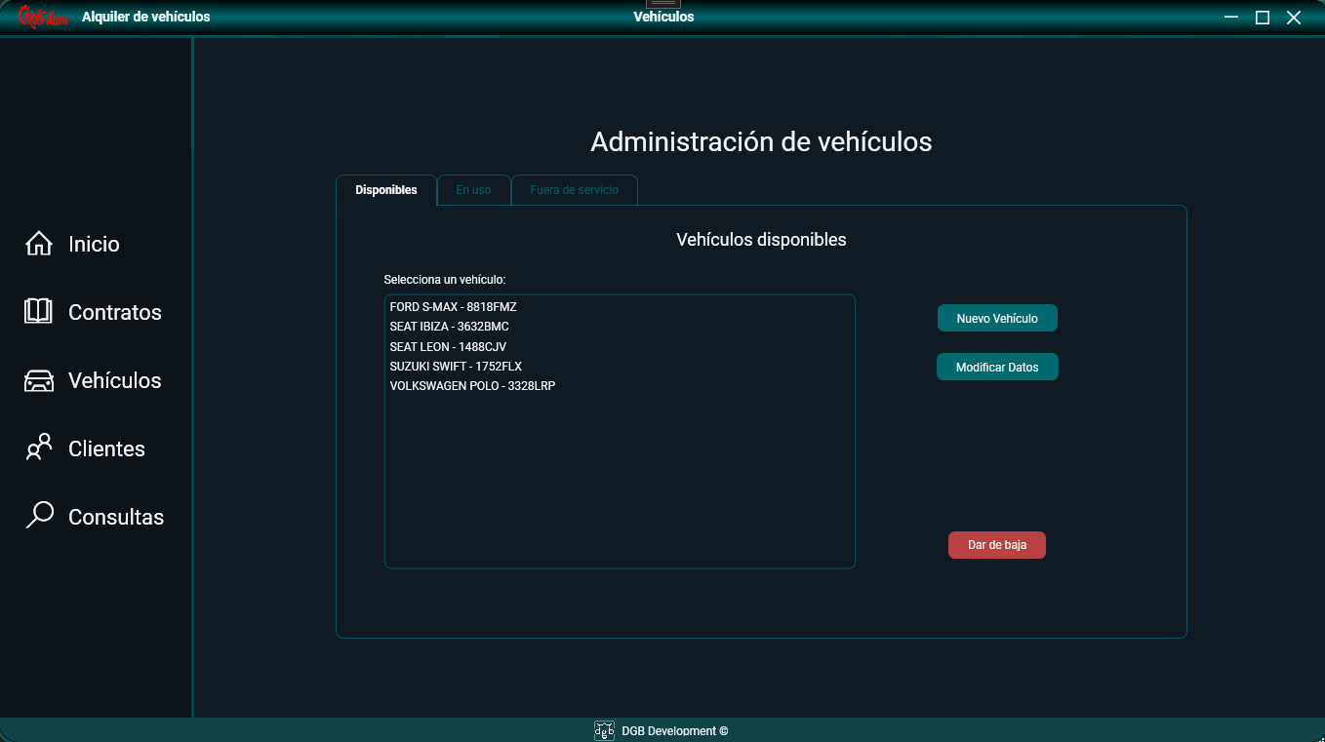The image size is (1325, 742).
Task: Click the small icon above the Vehículos title
Action: [x=663, y=5]
